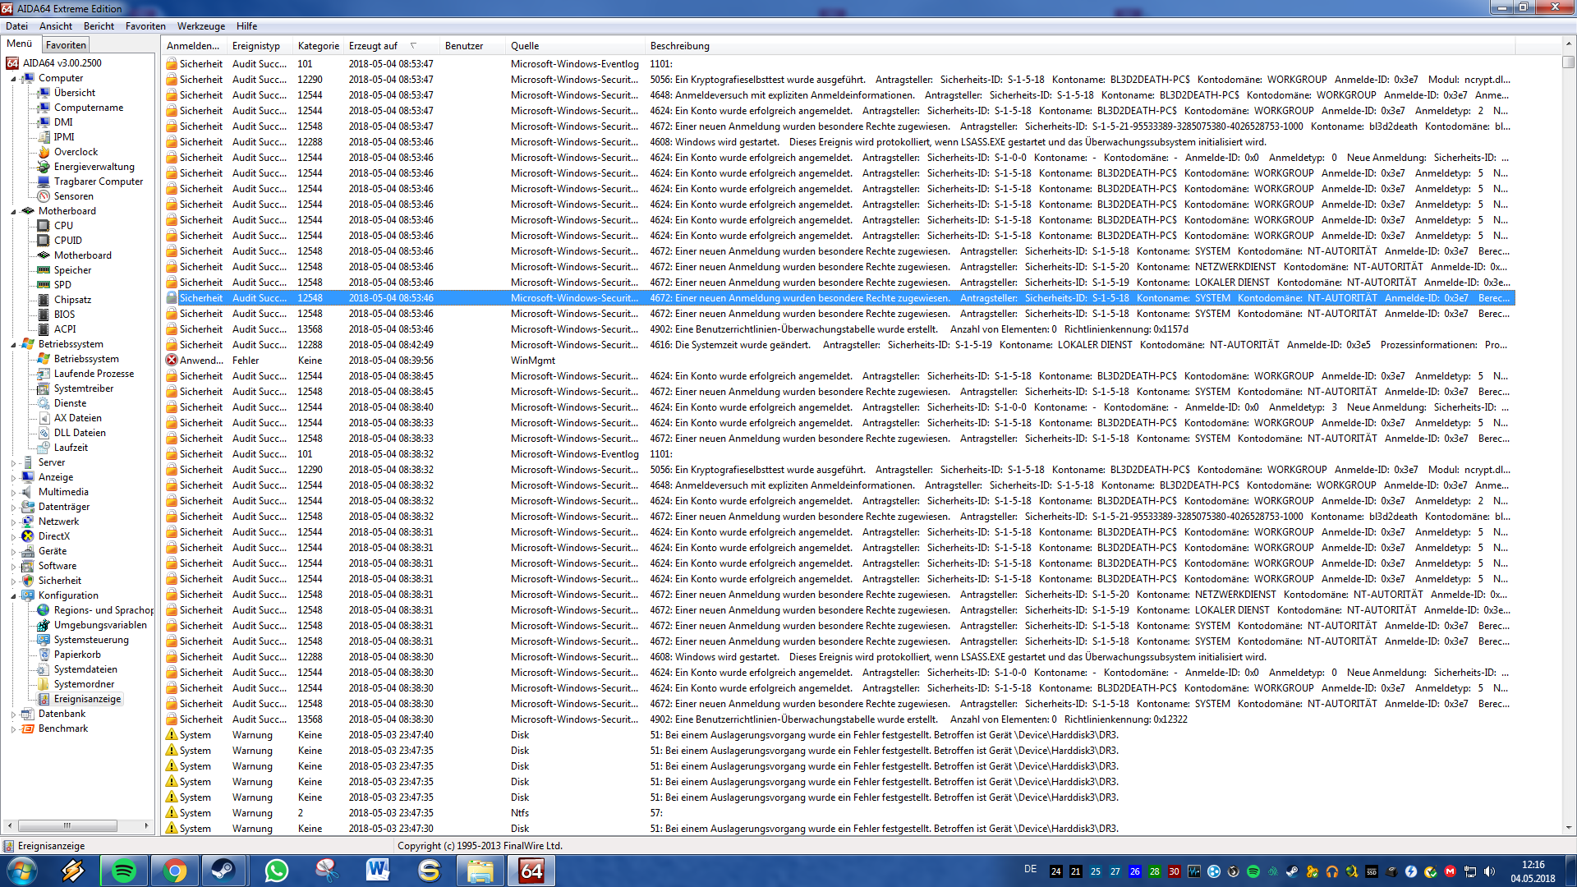Click the sidebar horizontal scrollbar track
The height and width of the screenshot is (887, 1577).
pos(130,825)
